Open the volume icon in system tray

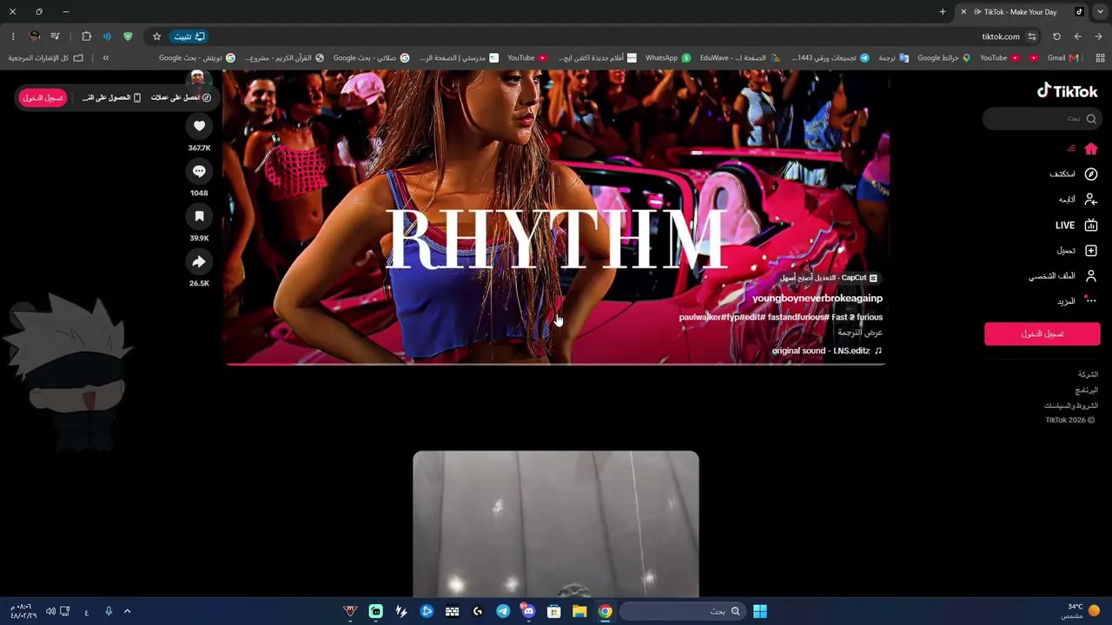point(50,611)
